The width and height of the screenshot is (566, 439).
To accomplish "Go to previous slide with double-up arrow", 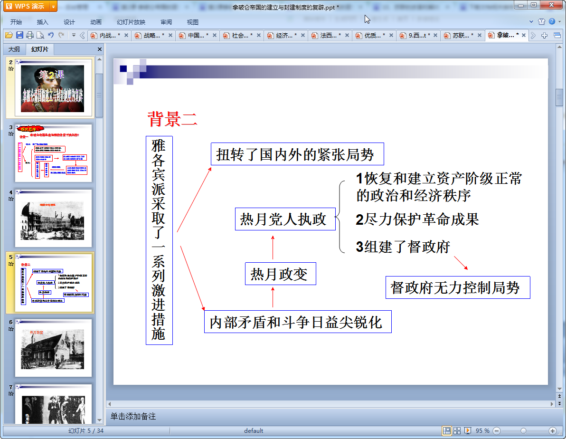I will [x=559, y=396].
